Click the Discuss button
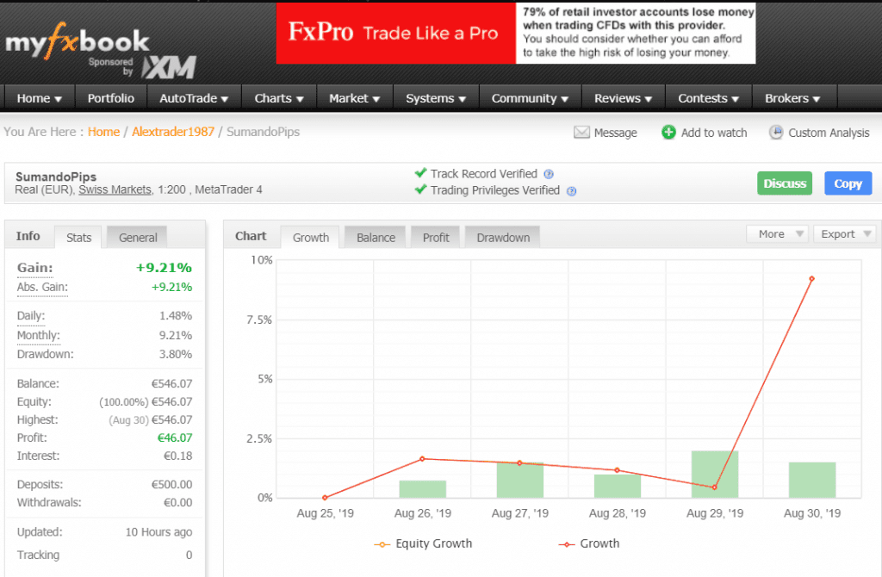 pos(784,183)
